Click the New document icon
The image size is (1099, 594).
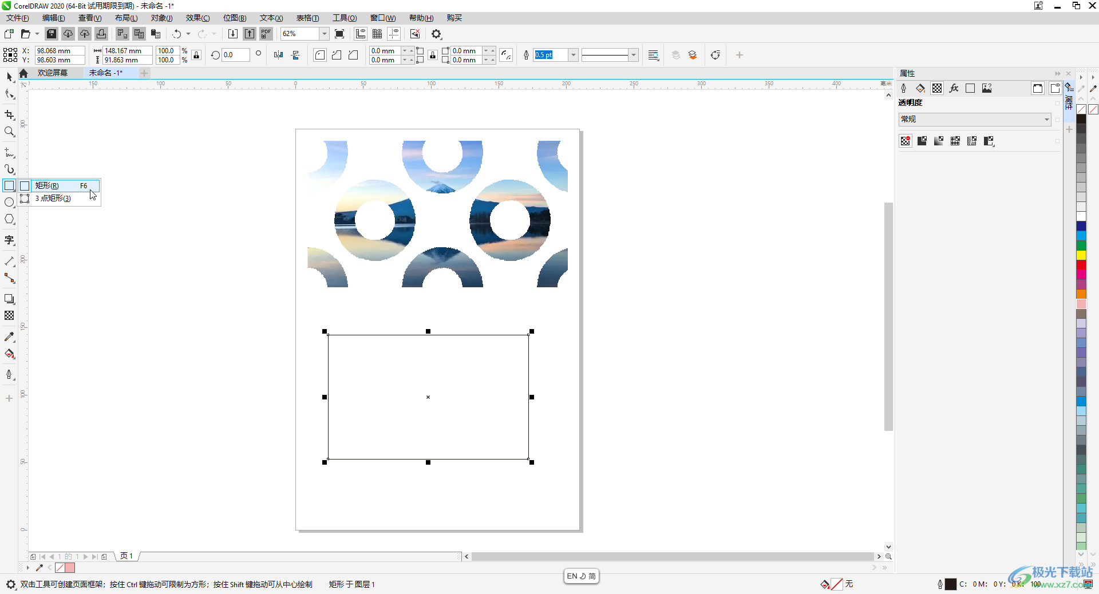(9, 34)
